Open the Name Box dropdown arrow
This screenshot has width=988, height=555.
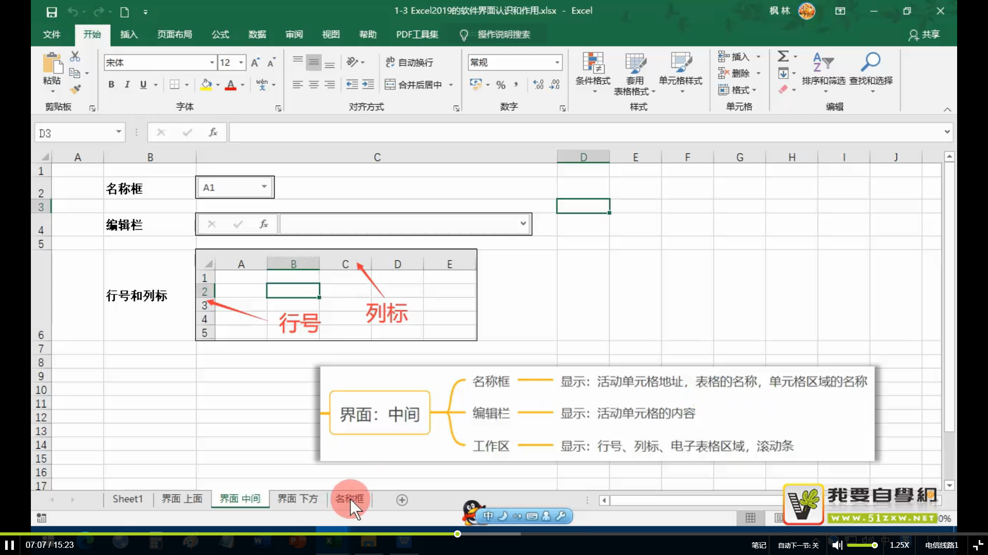(x=118, y=133)
